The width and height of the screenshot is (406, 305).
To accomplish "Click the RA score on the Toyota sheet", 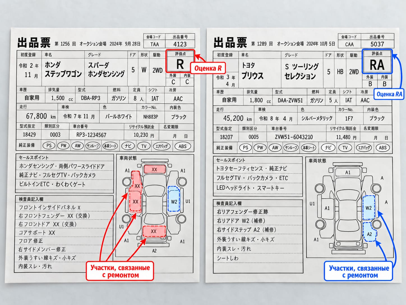I will pyautogui.click(x=377, y=65).
